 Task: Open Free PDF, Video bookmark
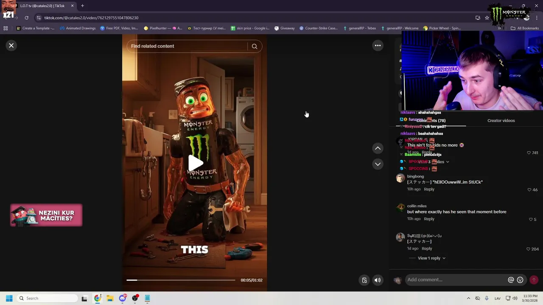tap(119, 28)
